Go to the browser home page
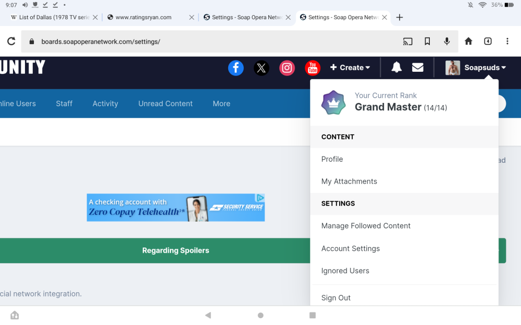Viewport: 521px width, 325px height. click(468, 42)
